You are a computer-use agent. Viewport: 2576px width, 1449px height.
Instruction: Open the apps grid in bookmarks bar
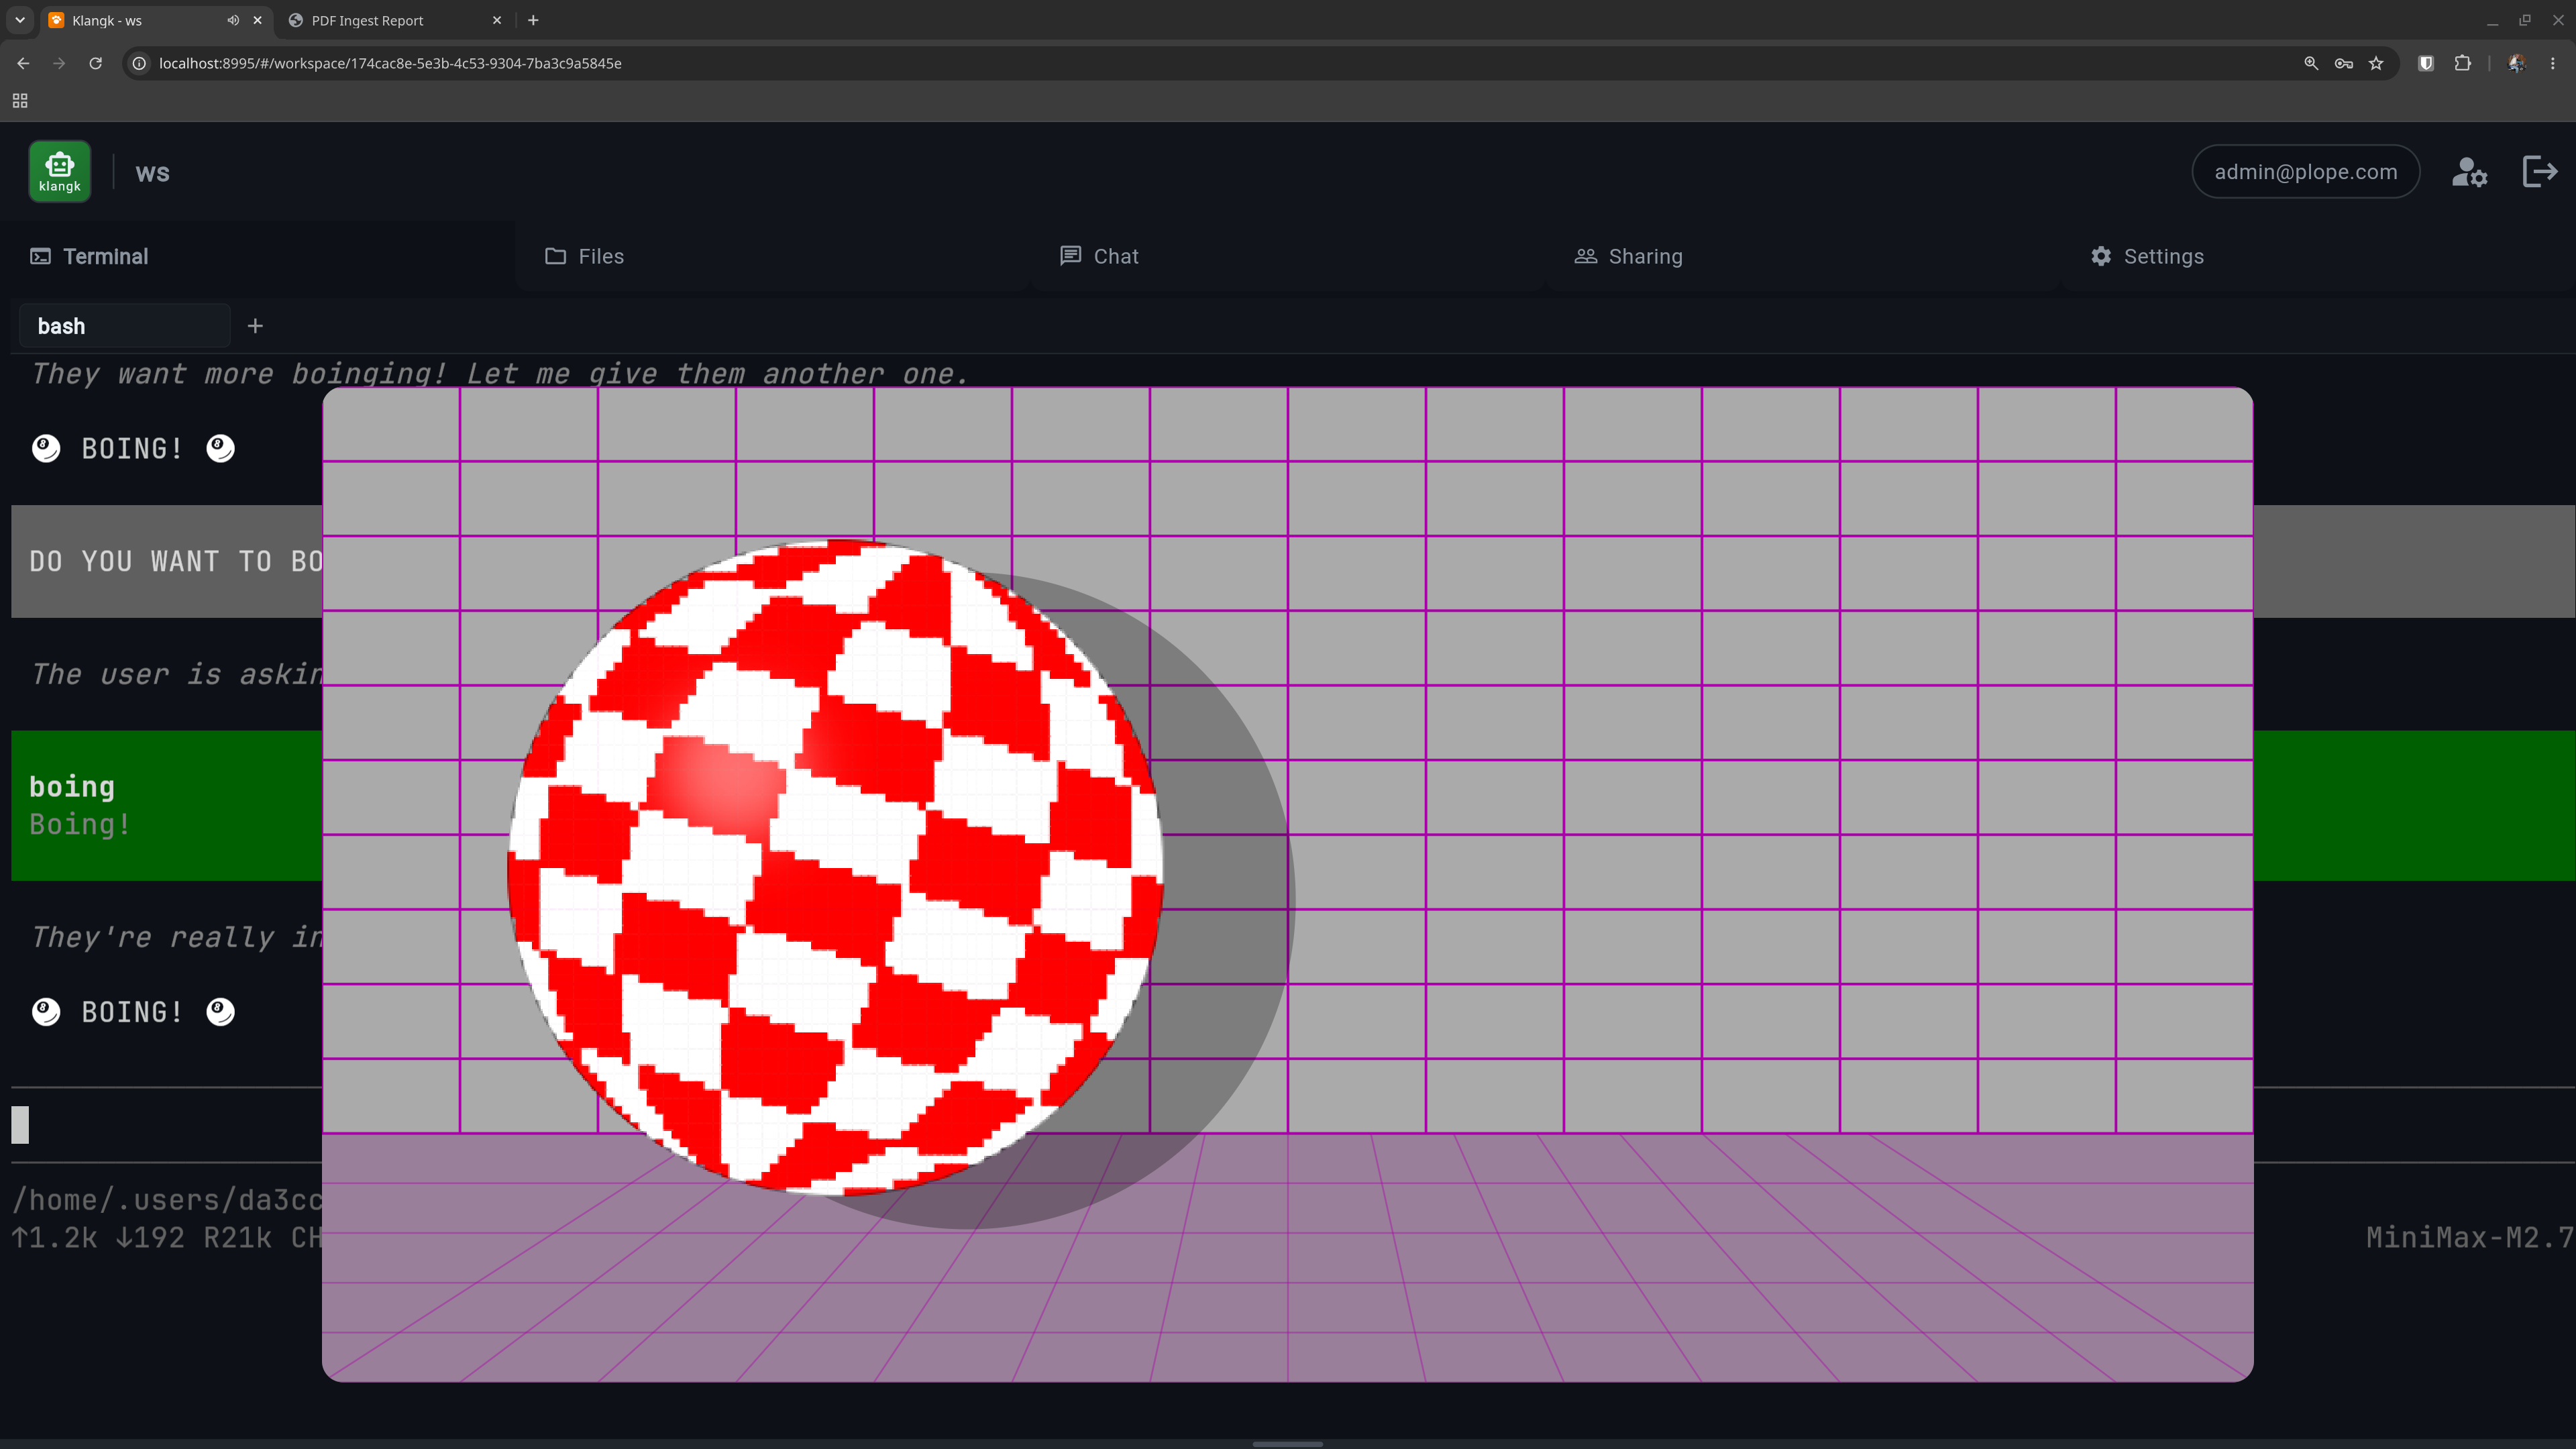pos(20,101)
